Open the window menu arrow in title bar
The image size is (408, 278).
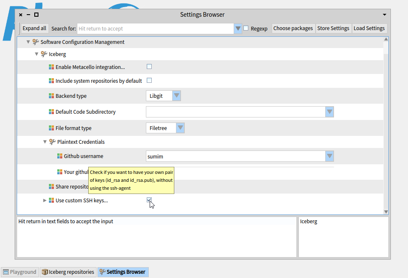[384, 15]
